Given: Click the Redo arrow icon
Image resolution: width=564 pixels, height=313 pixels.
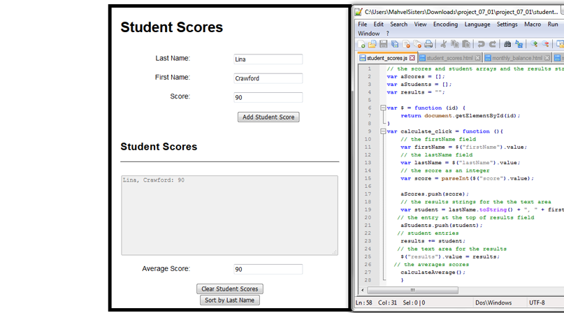Looking at the screenshot, I should coord(491,45).
